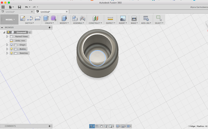Image resolution: width=208 pixels, height=129 pixels.
Task: Open the Make 3D Print icon
Action: coord(134,18)
